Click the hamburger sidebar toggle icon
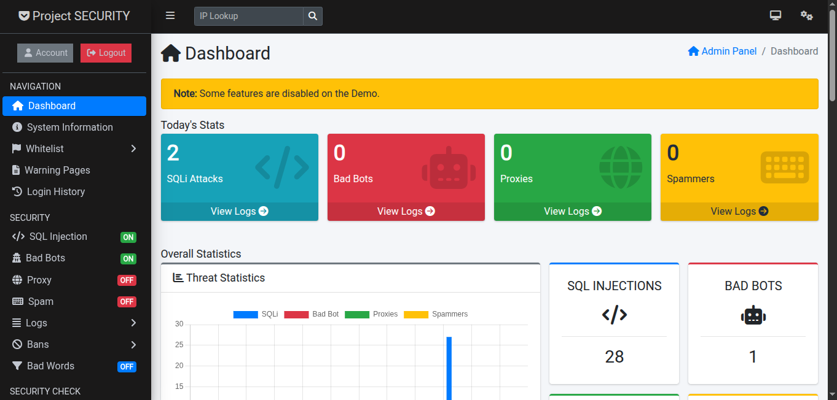The height and width of the screenshot is (400, 837). (170, 16)
